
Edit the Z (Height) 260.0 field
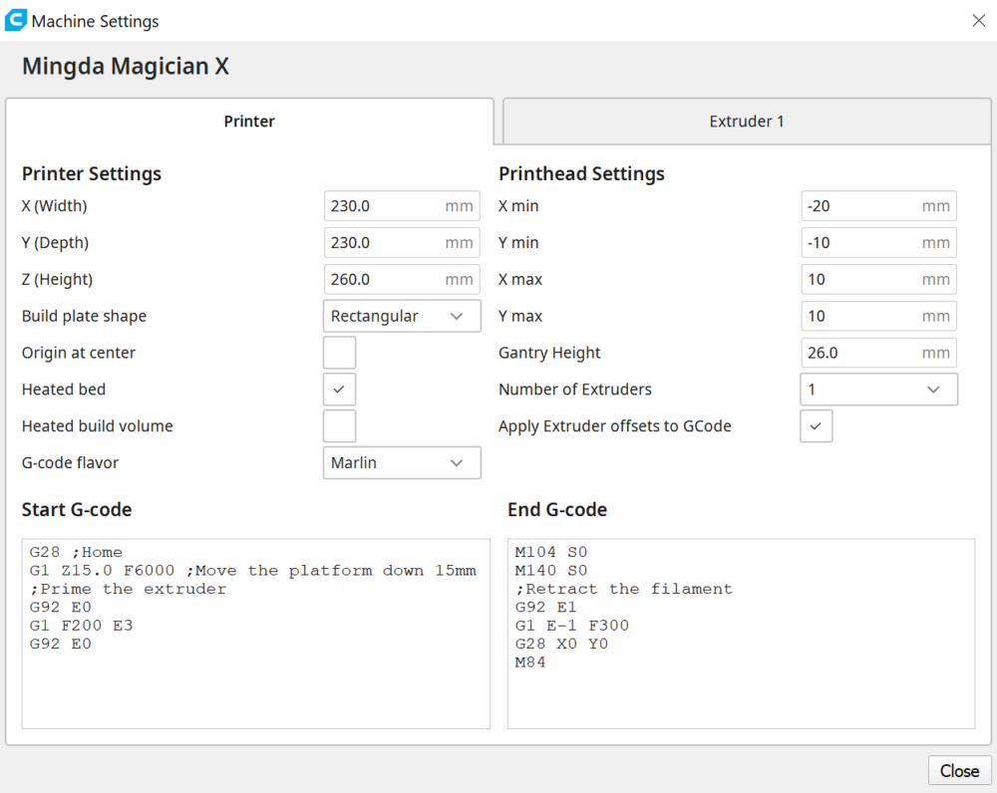[x=402, y=280]
